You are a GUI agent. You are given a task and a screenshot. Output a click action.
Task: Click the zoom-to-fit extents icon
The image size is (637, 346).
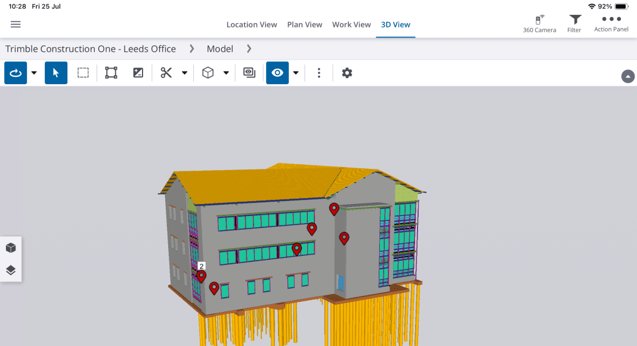(111, 73)
